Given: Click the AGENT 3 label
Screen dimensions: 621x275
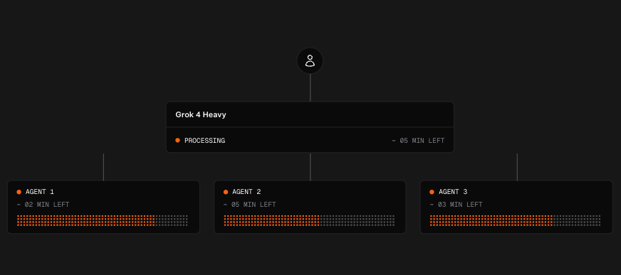Looking at the screenshot, I should [453, 192].
